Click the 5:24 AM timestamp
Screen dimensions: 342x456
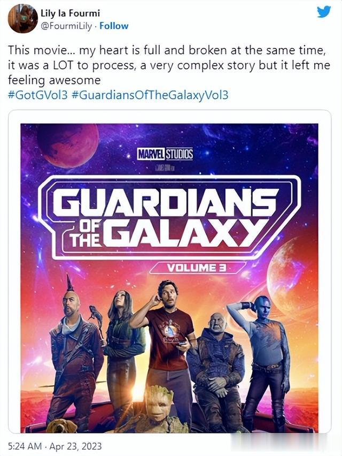point(25,446)
